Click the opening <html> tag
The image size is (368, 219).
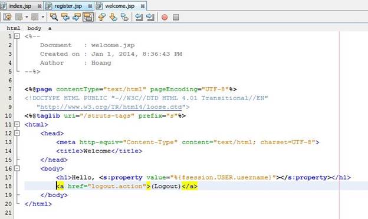pos(37,125)
